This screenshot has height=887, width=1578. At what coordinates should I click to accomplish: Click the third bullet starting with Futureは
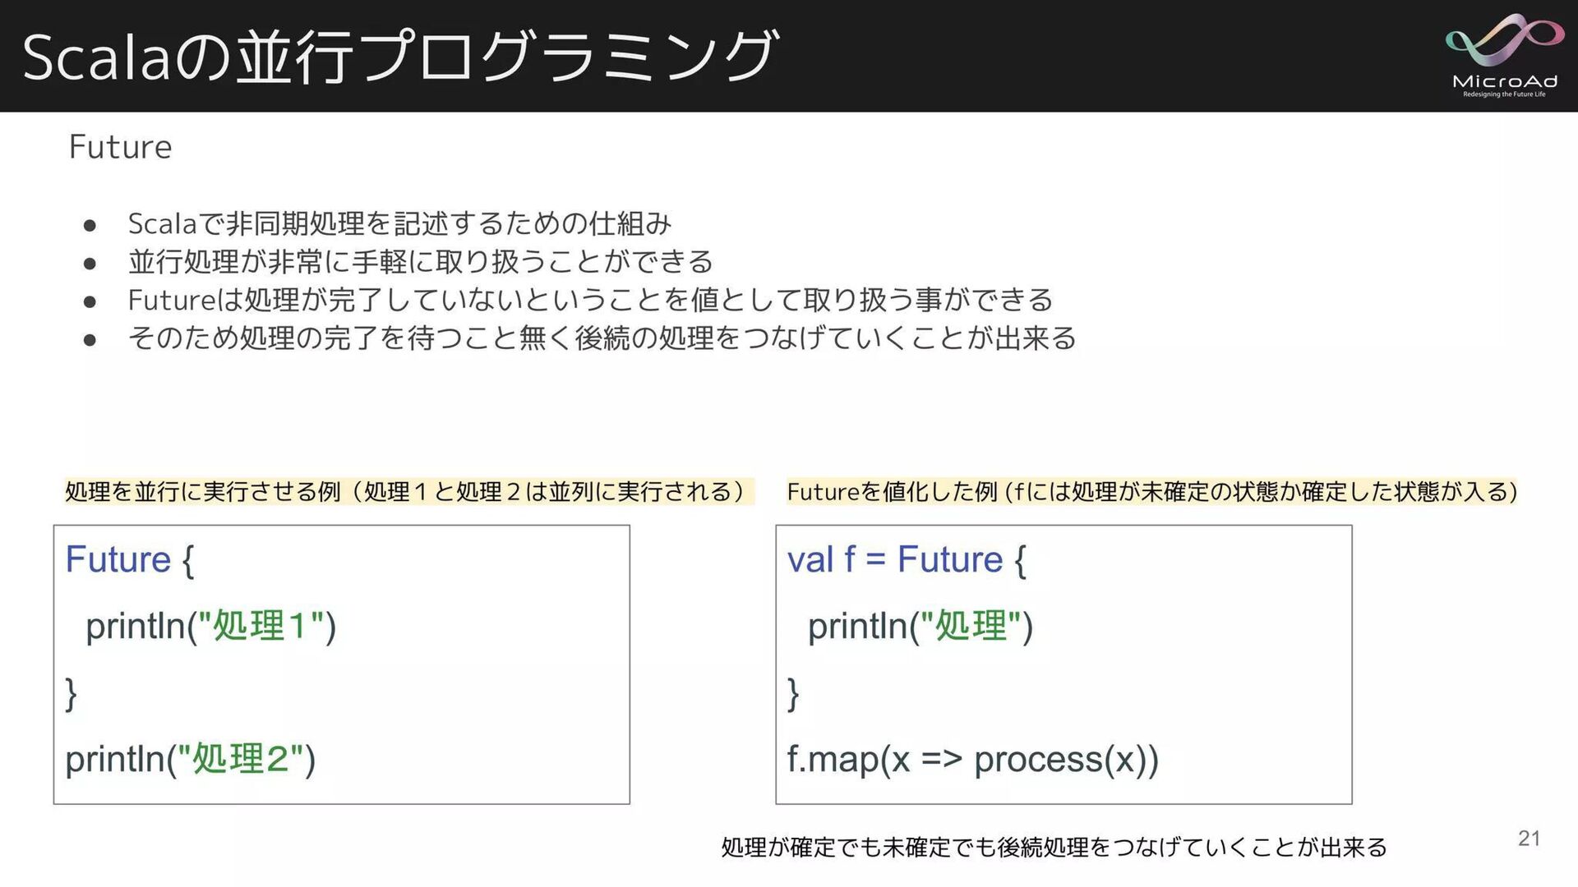589,300
